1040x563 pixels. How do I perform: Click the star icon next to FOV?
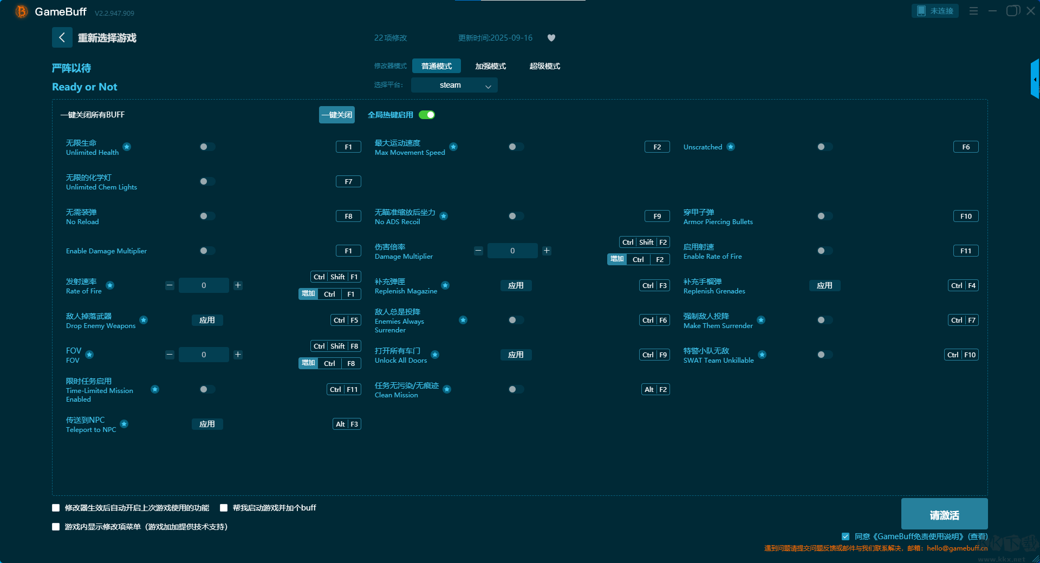click(x=89, y=355)
